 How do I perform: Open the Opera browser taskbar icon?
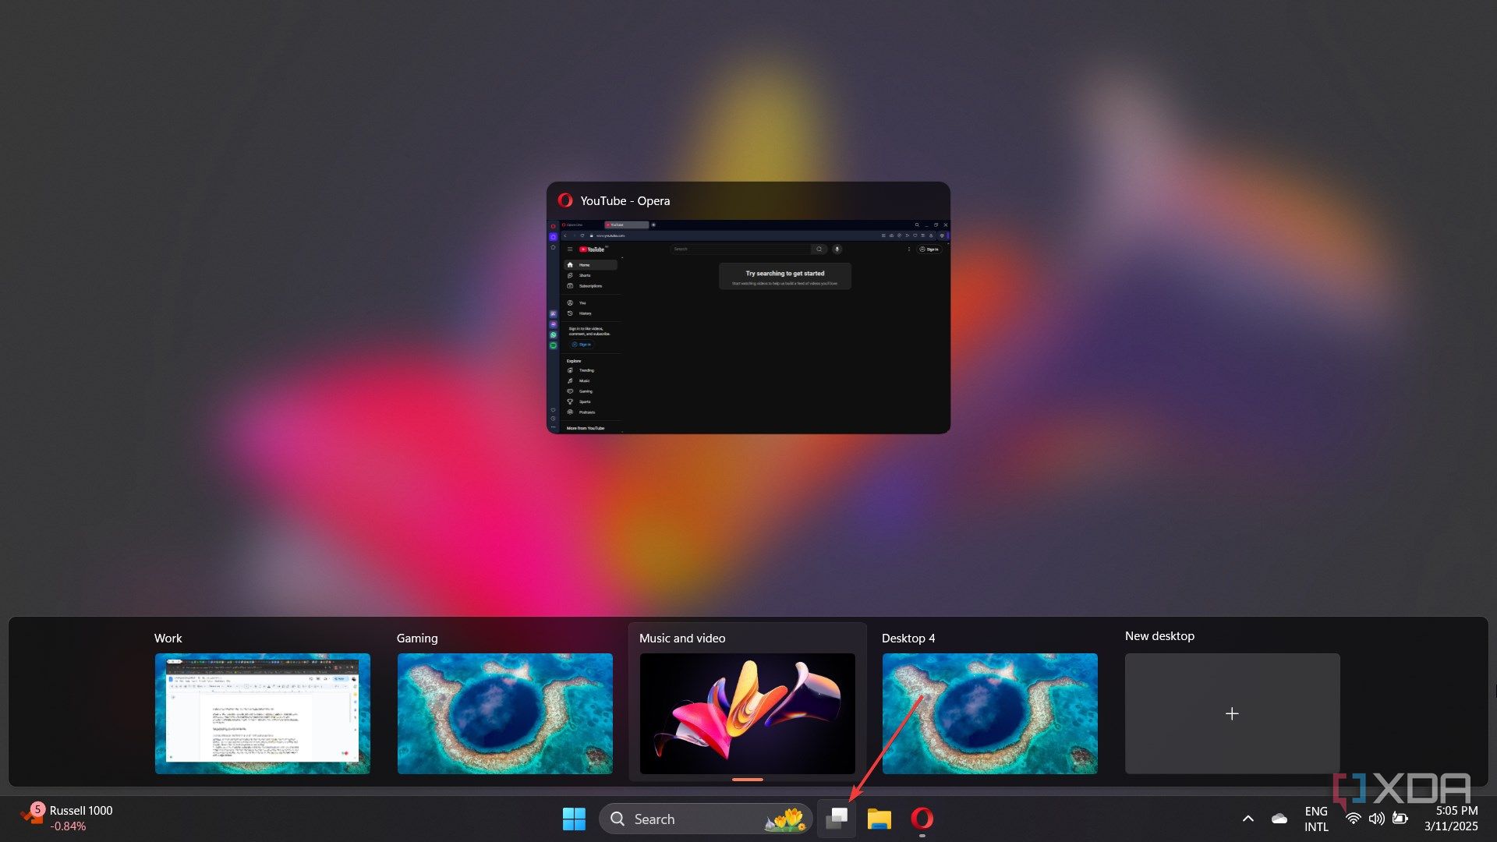(x=922, y=819)
